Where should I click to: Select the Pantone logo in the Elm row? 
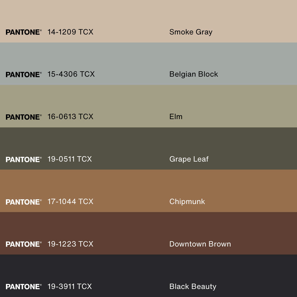(x=23, y=117)
